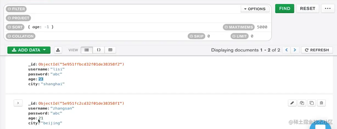Delete the zhangsan document with trash icon
This screenshot has height=129, width=337.
point(321,103)
